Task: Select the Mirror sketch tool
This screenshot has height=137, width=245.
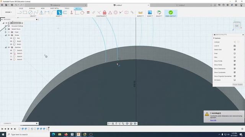Action: (41, 13)
